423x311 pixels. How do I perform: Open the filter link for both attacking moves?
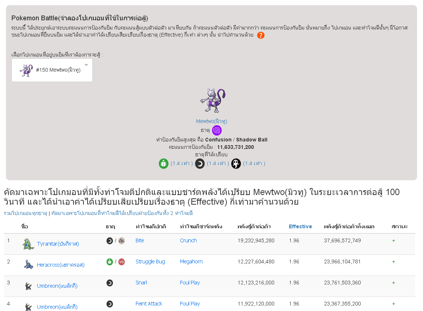122,213
